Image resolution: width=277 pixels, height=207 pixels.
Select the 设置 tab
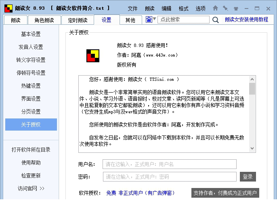(107, 20)
